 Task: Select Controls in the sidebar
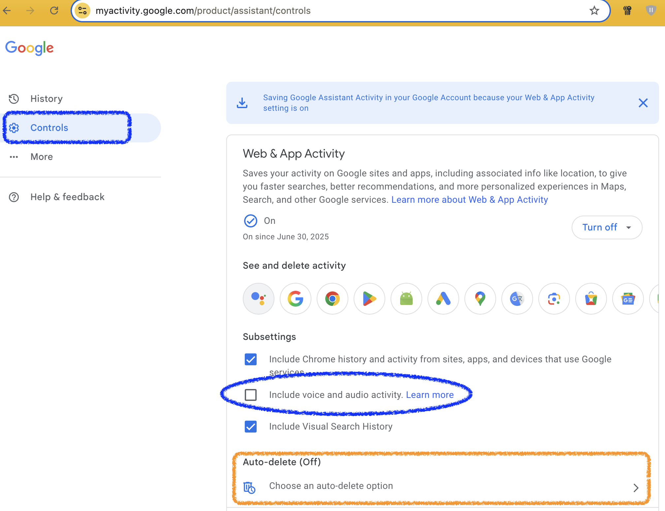pos(80,128)
